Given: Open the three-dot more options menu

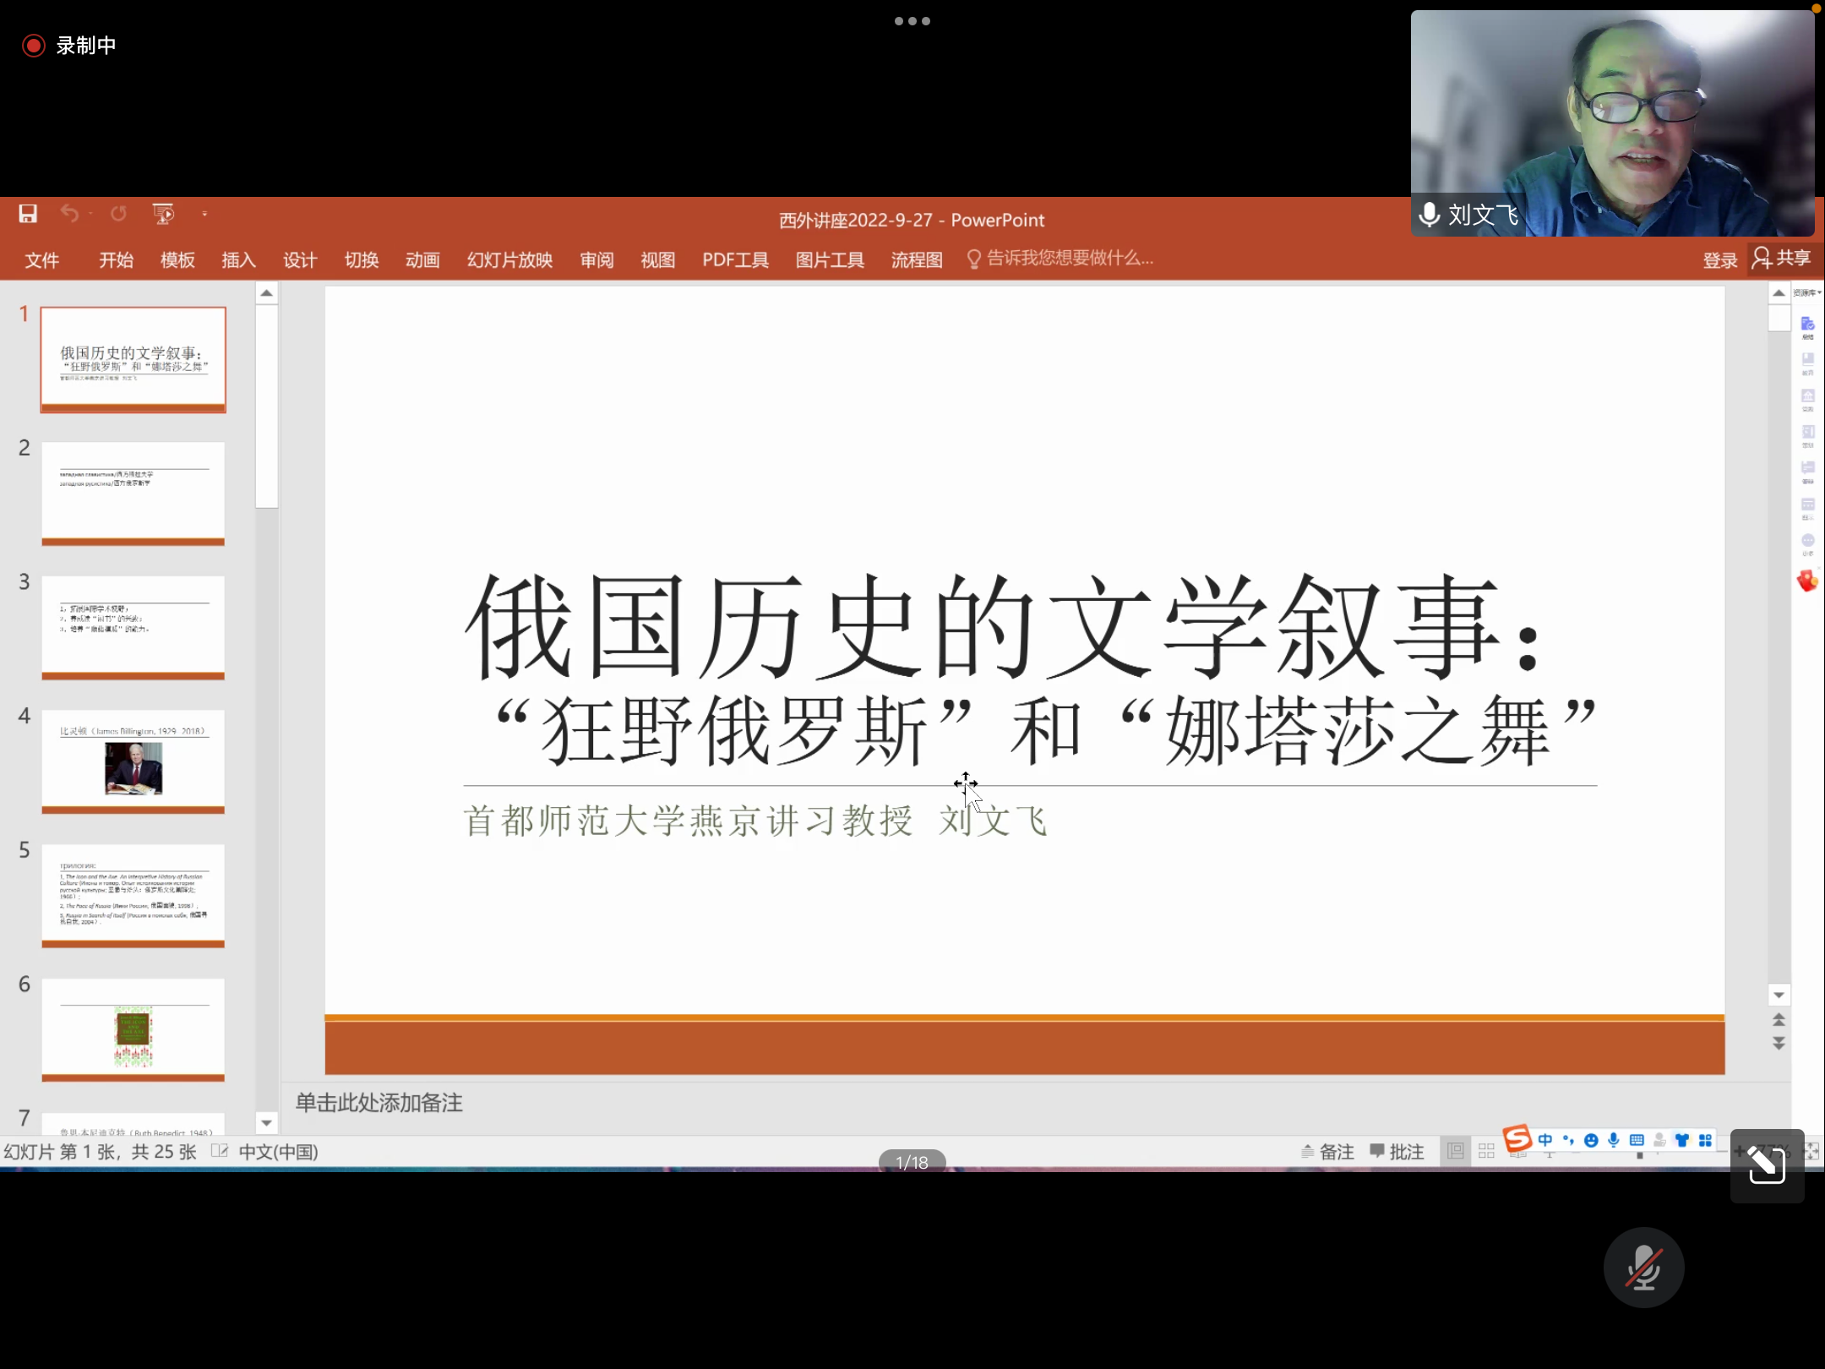Looking at the screenshot, I should point(912,21).
